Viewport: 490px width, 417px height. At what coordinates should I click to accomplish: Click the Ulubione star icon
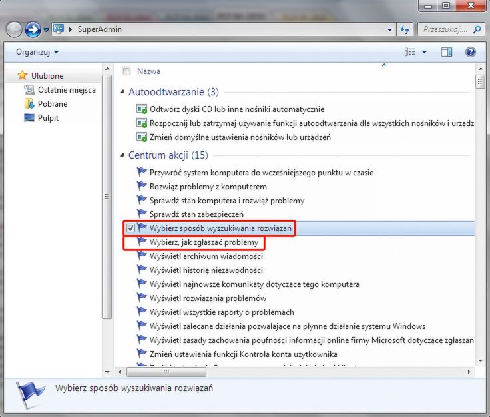22,75
